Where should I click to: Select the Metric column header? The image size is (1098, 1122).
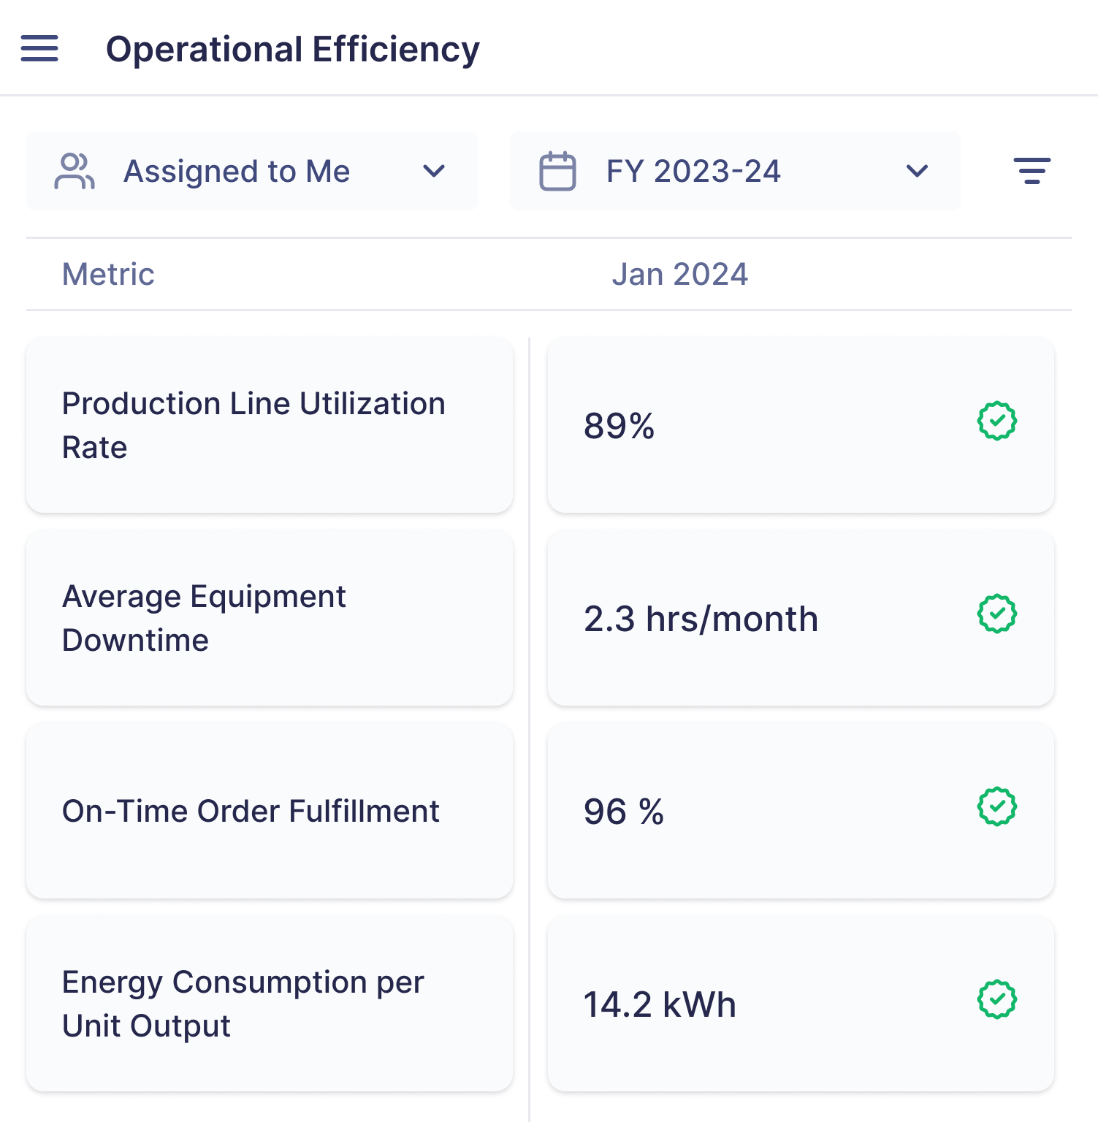click(108, 275)
